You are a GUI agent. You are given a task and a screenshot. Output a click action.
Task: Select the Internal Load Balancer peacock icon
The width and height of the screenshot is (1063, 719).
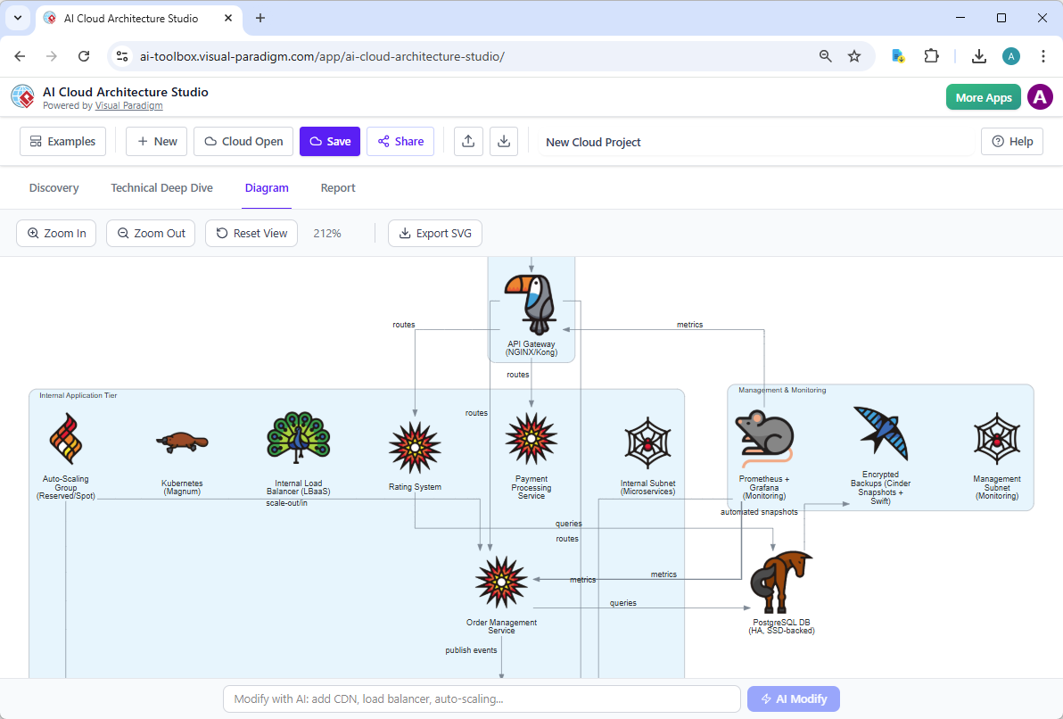click(x=298, y=439)
